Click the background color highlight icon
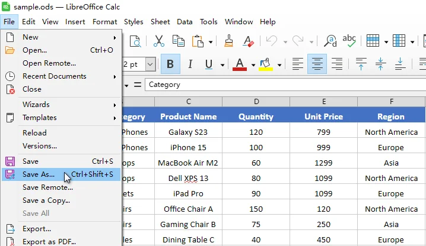426x246 pixels. click(265, 64)
